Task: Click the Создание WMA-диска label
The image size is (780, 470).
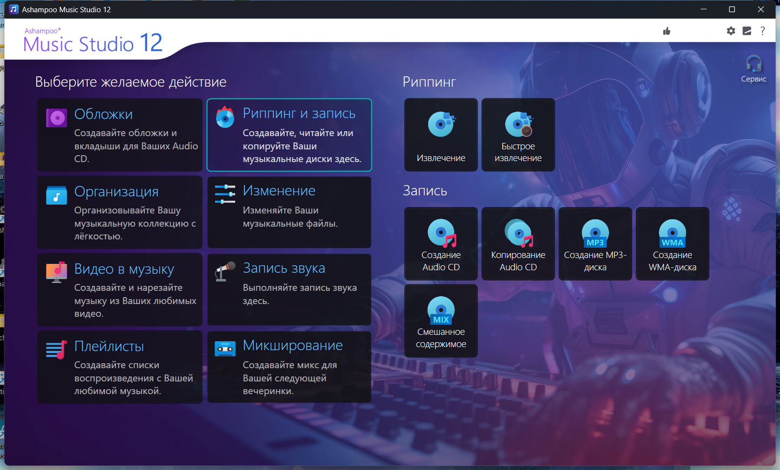Action: click(673, 261)
